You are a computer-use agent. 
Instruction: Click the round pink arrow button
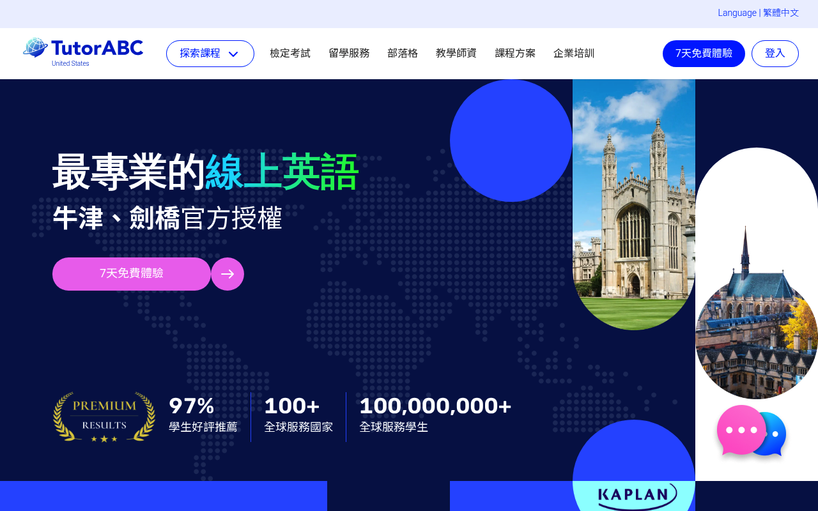228,274
